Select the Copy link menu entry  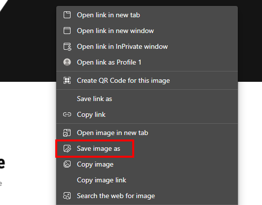pos(147,114)
